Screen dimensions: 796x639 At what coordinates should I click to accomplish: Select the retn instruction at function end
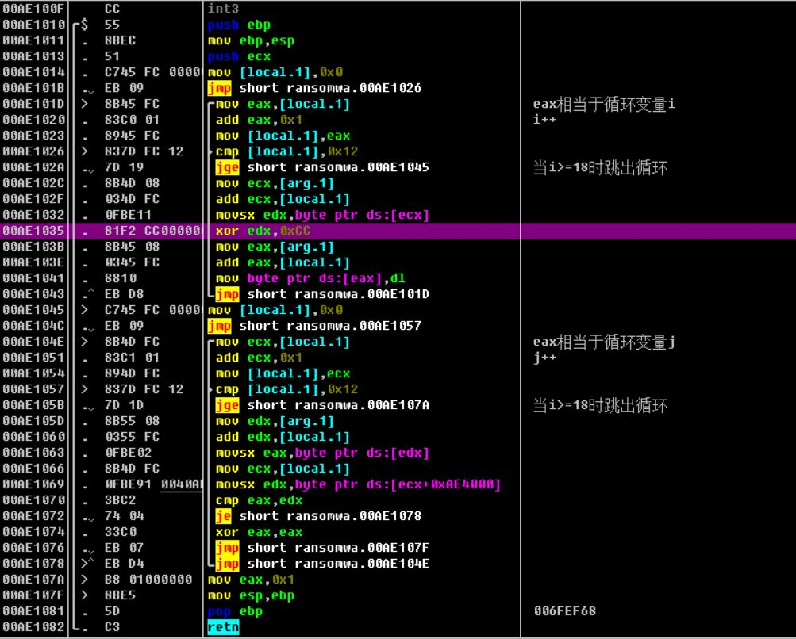point(222,627)
